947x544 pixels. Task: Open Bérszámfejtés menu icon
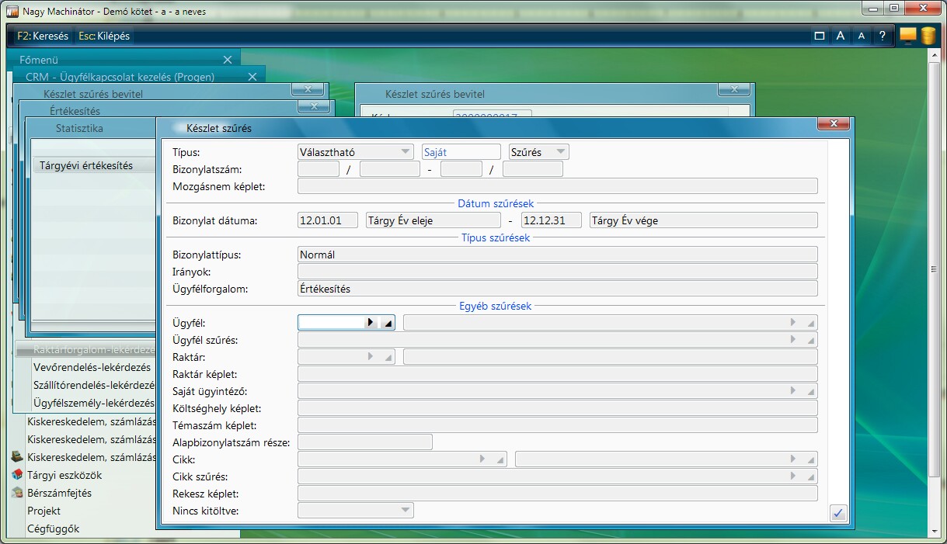[x=17, y=493]
